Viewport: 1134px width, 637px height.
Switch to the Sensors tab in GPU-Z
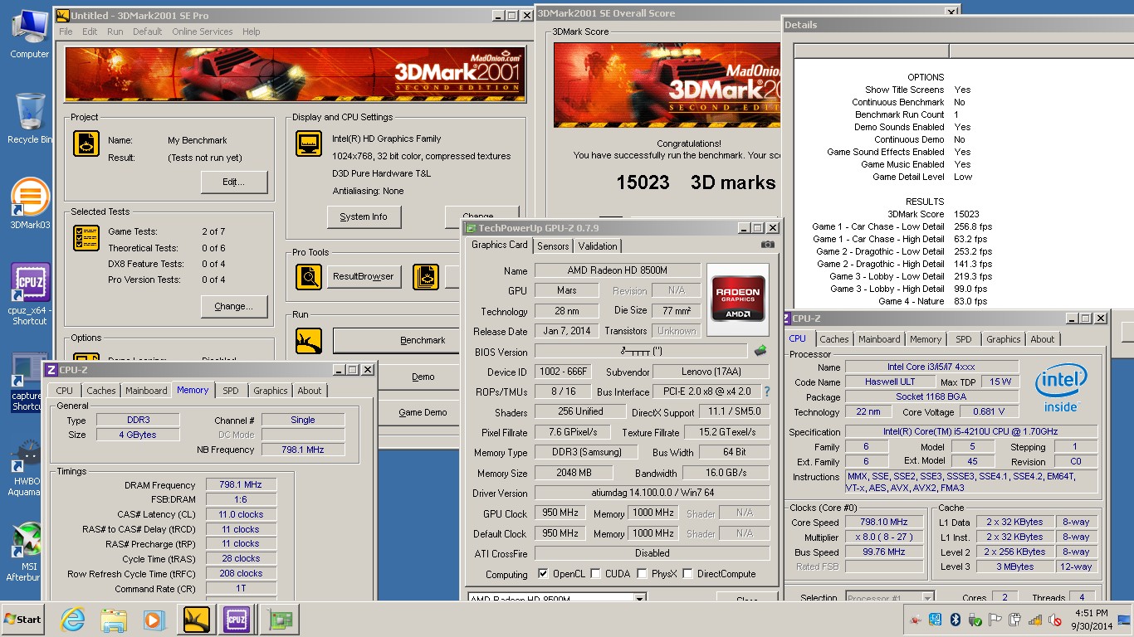pos(553,246)
